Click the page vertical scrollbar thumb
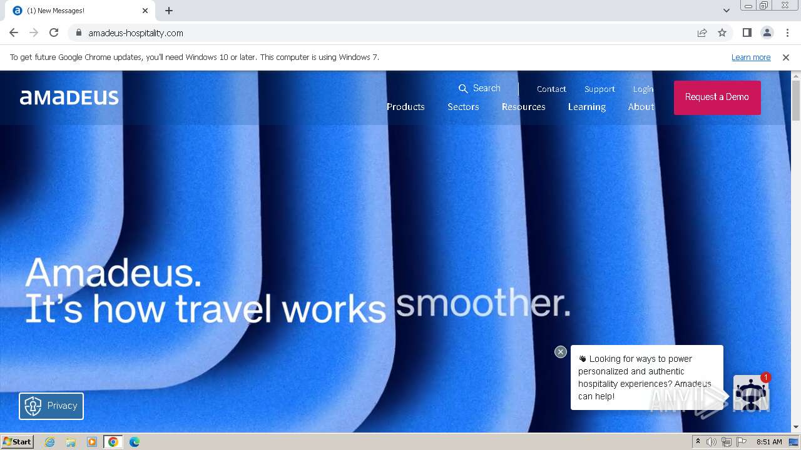This screenshot has width=801, height=450. tap(796, 100)
